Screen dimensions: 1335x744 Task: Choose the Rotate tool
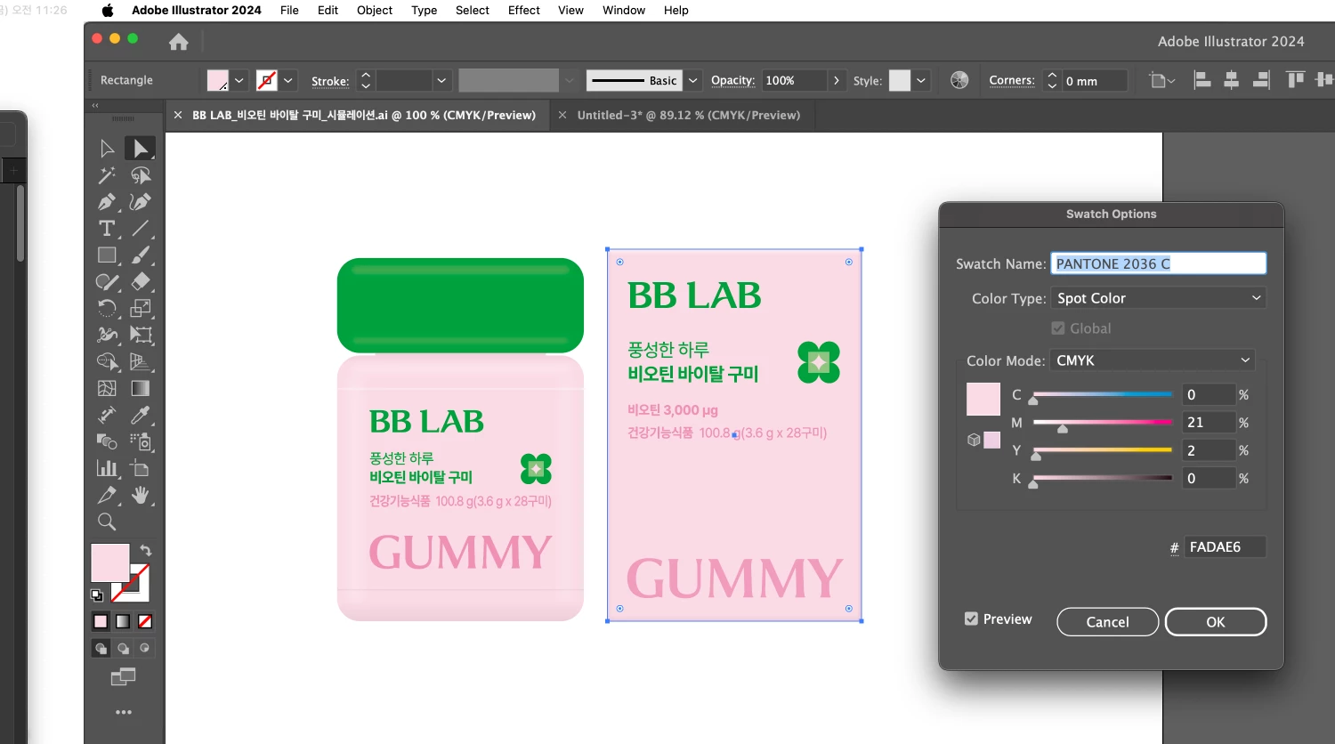tap(107, 309)
